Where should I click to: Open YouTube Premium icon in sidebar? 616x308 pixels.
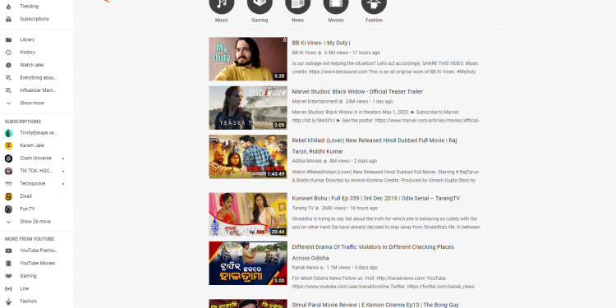(8, 251)
